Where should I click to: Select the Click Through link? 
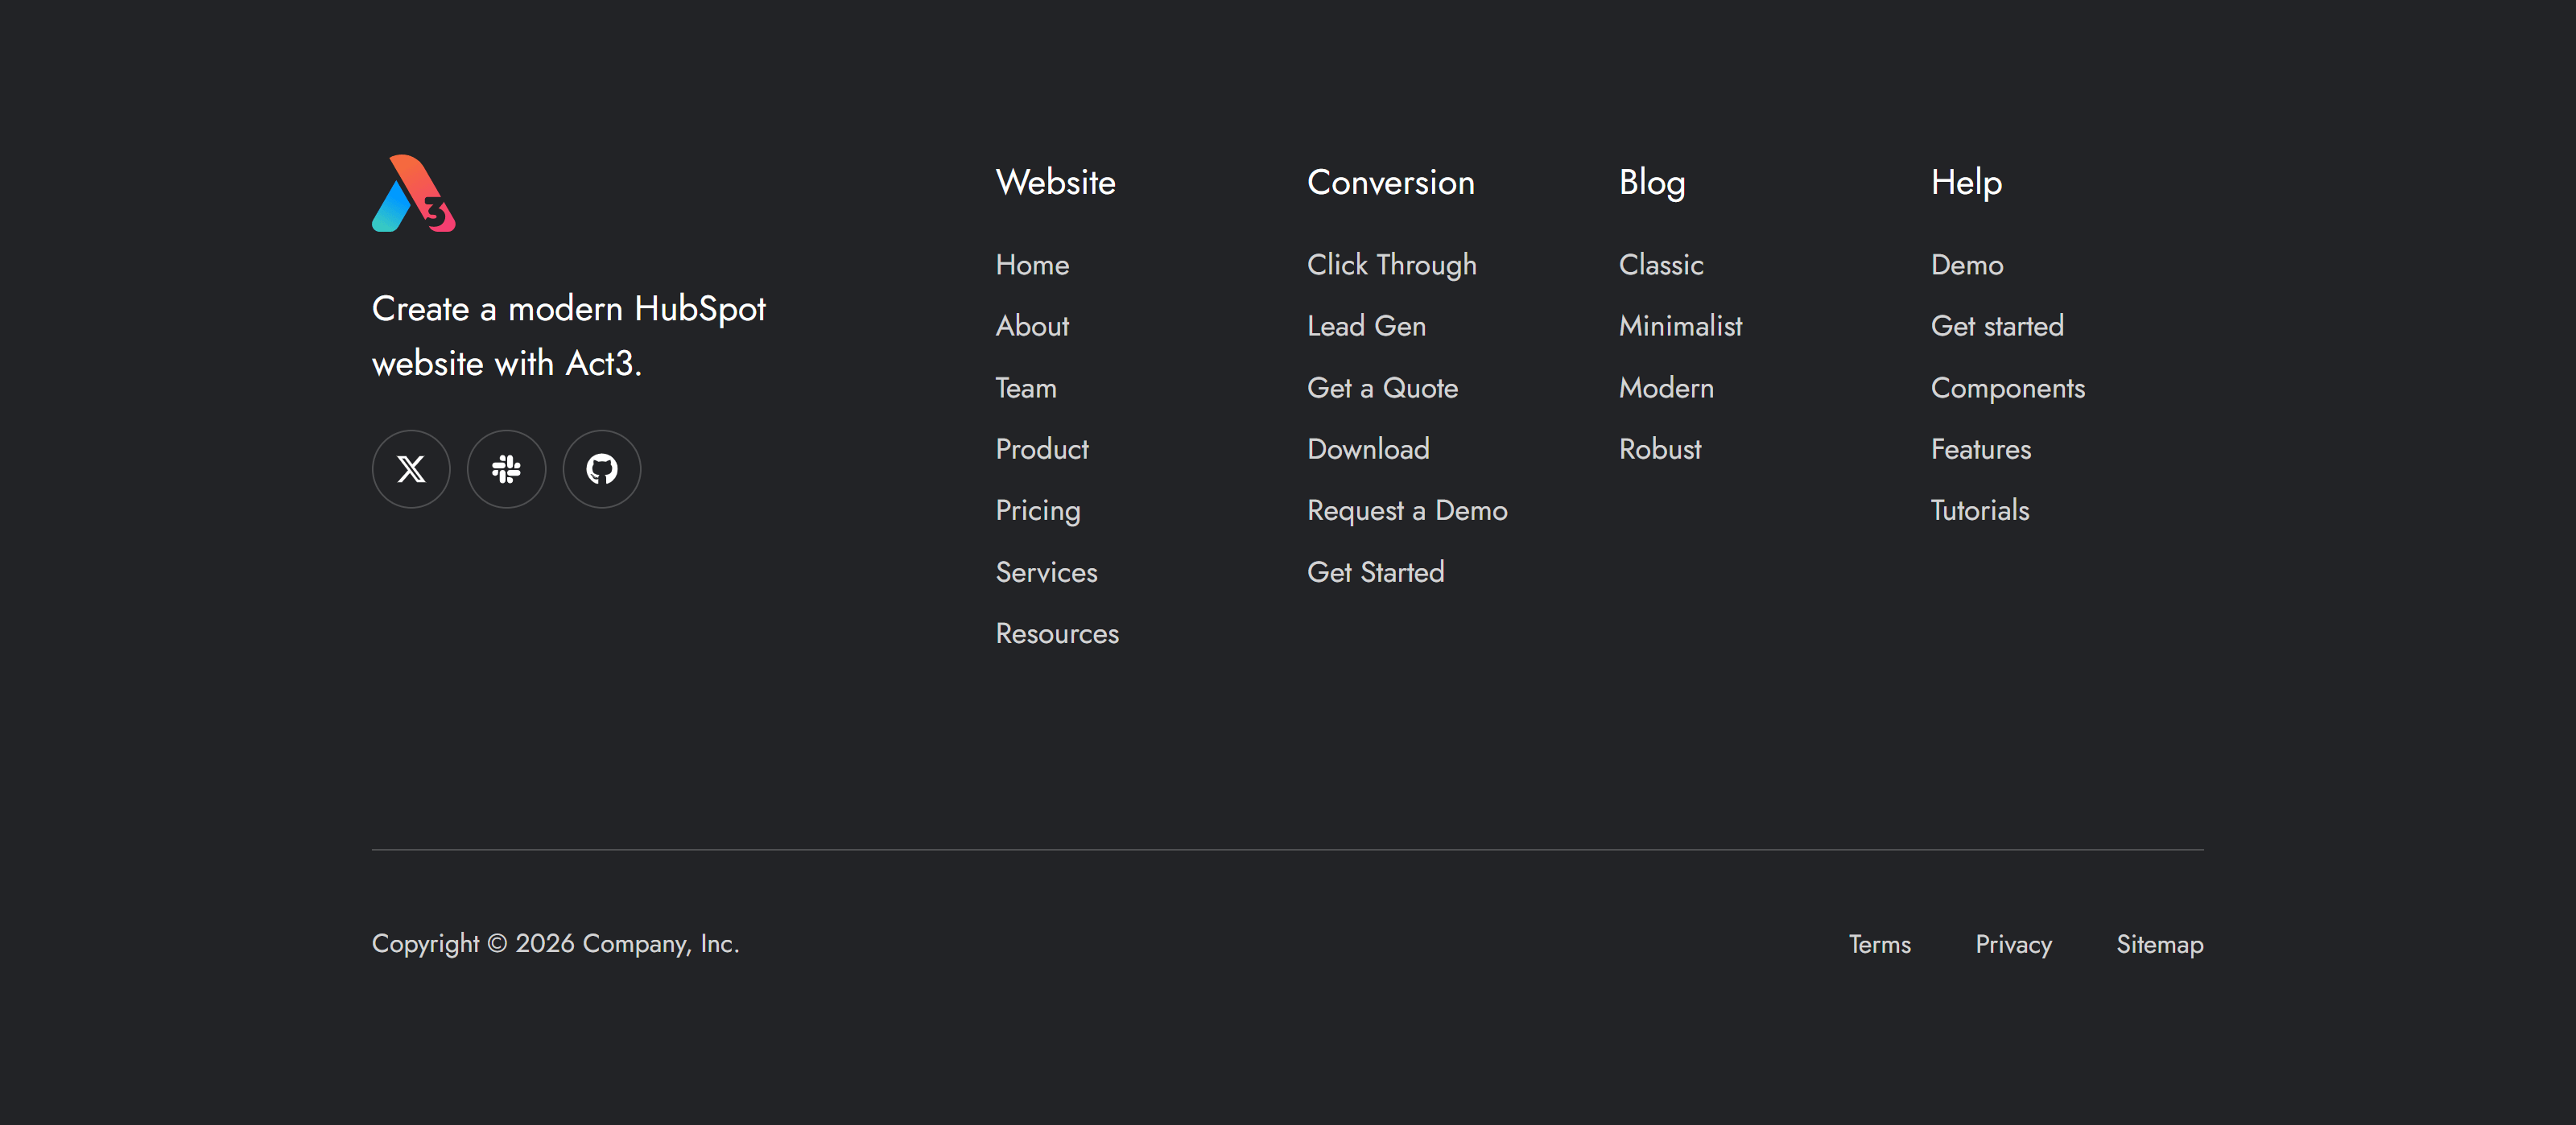pos(1391,265)
